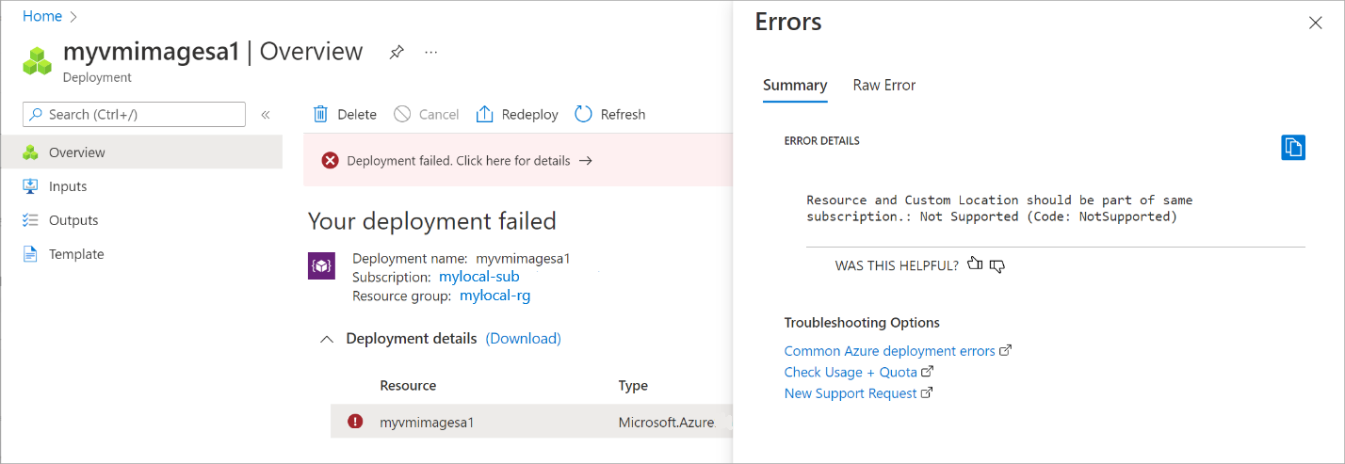
Task: Open the mylocal-sub subscription link
Action: click(x=478, y=277)
